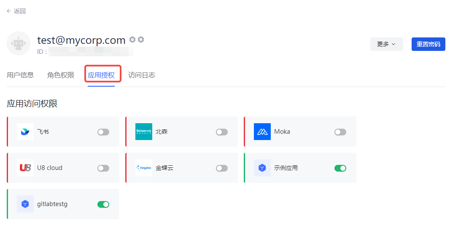
Task: Click the U8 cloud logo
Action: pyautogui.click(x=25, y=168)
